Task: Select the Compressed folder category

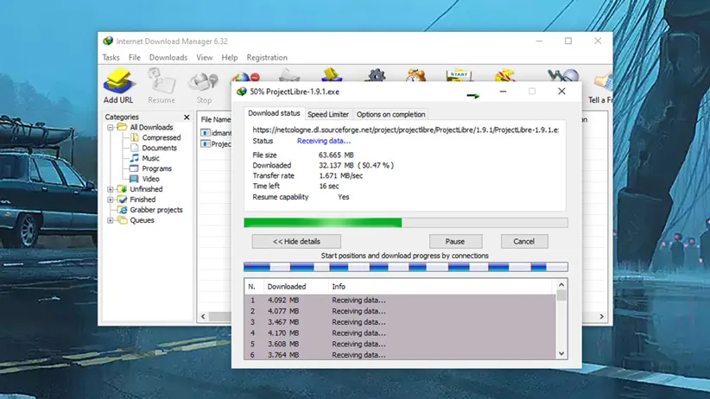Action: (x=161, y=137)
